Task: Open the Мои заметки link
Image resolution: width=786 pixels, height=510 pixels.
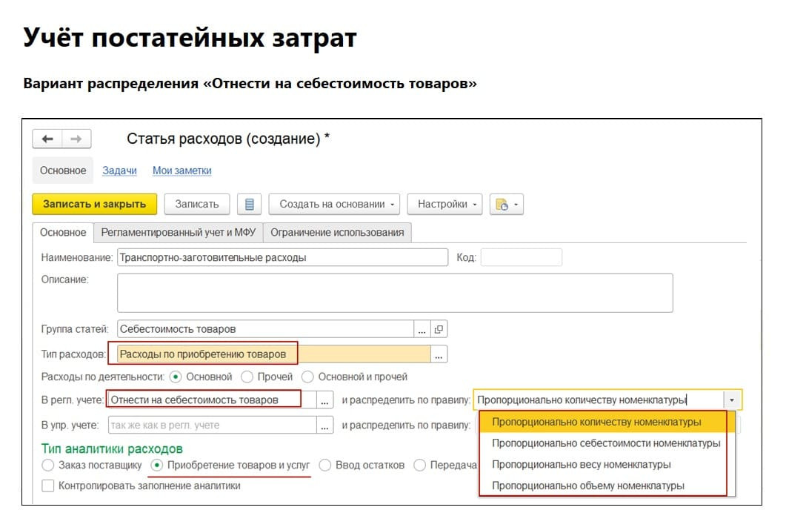Action: point(181,170)
